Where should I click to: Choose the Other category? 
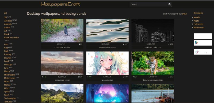click(7, 88)
